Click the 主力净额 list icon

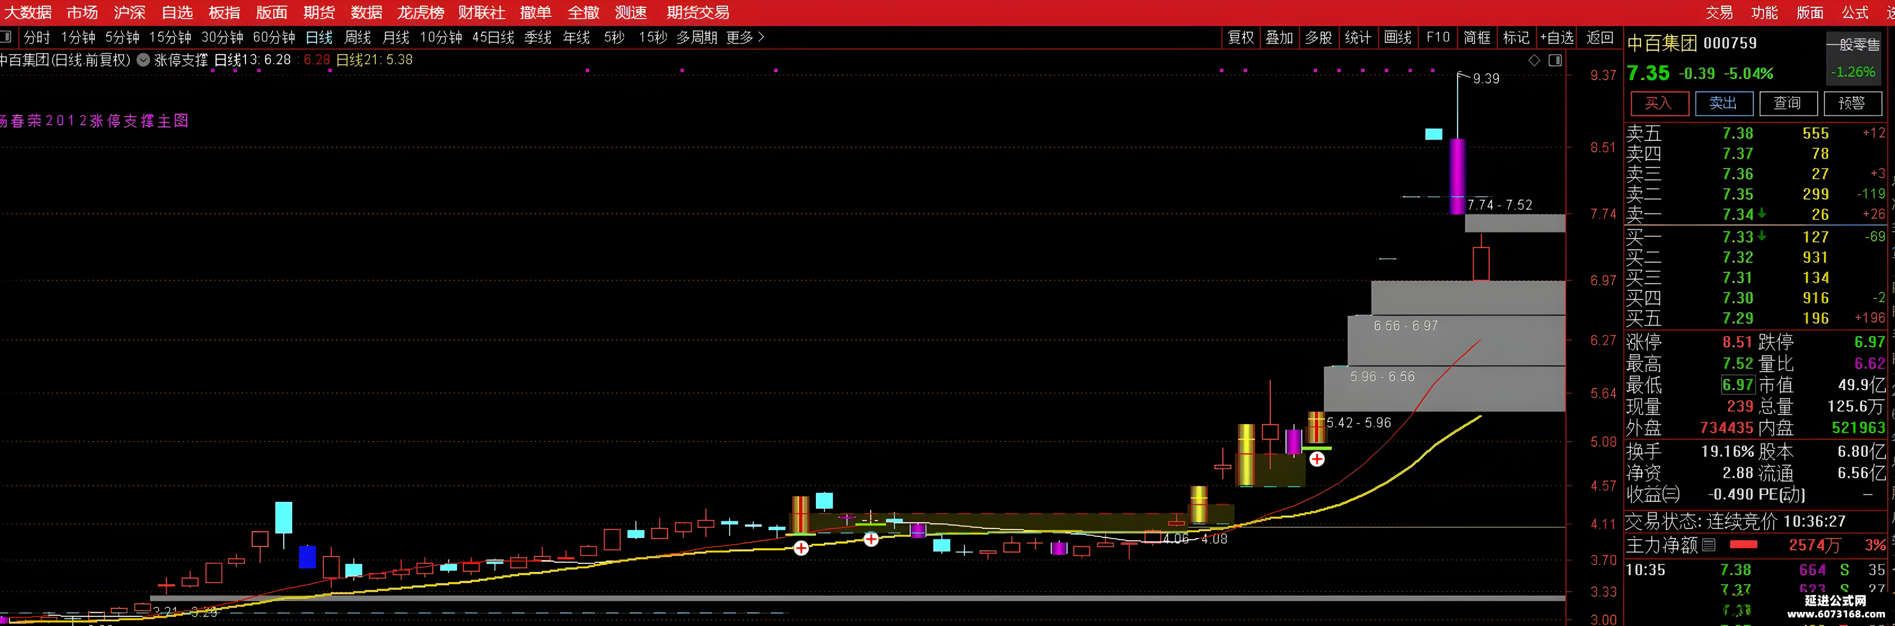point(1709,544)
